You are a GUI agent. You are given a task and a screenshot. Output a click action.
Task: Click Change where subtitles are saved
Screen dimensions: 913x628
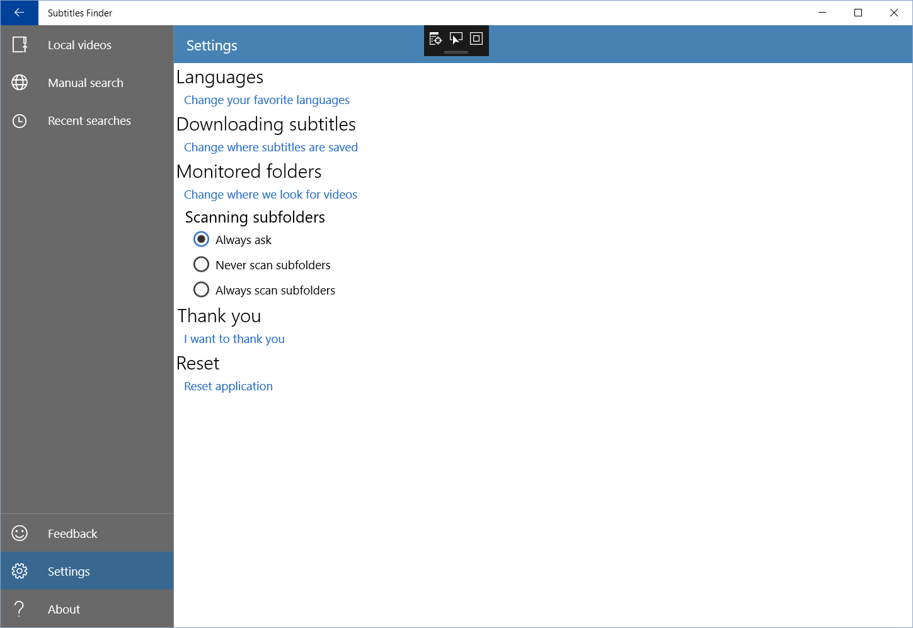pyautogui.click(x=271, y=148)
